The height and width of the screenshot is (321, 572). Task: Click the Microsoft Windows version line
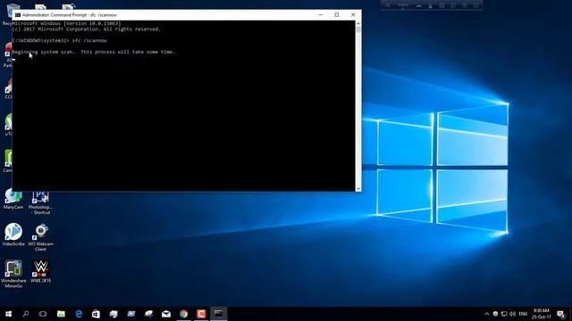66,23
